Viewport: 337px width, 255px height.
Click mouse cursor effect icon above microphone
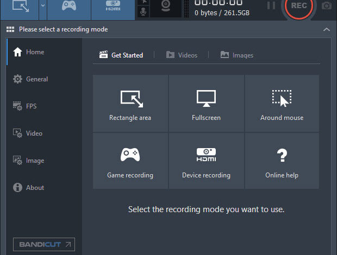point(145,2)
